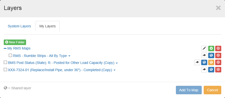Collapse the My RMS Maps folder
The height and width of the screenshot is (98, 225).
(x=5, y=49)
